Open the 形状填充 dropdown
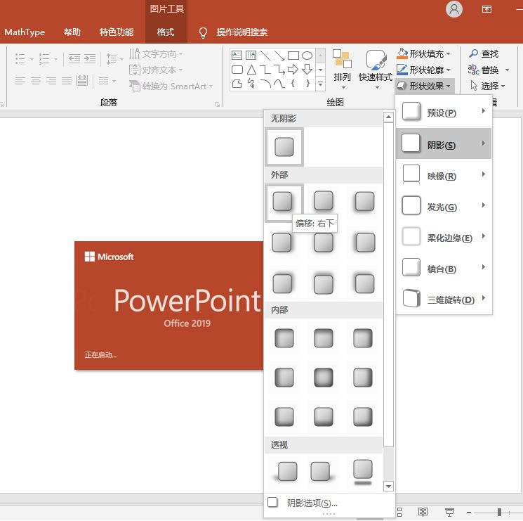 423,53
